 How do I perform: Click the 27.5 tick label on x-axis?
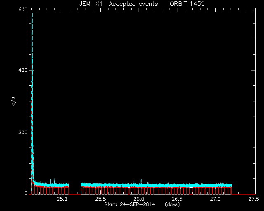(254, 199)
